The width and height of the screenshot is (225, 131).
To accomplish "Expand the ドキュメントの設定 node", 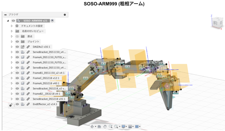I will [x=12, y=26].
